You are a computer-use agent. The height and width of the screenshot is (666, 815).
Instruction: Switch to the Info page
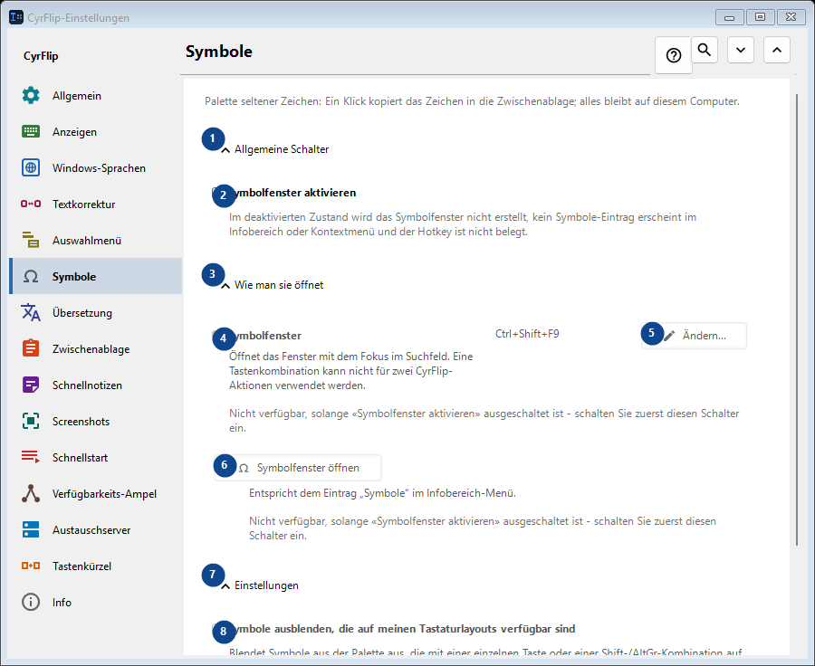96,602
